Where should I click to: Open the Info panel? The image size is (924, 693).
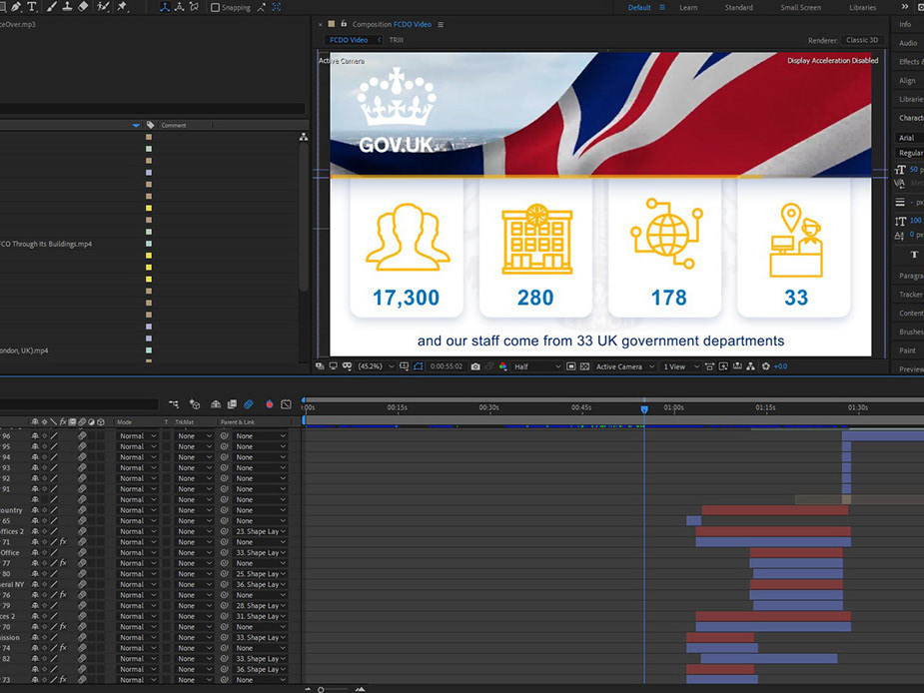pos(905,24)
